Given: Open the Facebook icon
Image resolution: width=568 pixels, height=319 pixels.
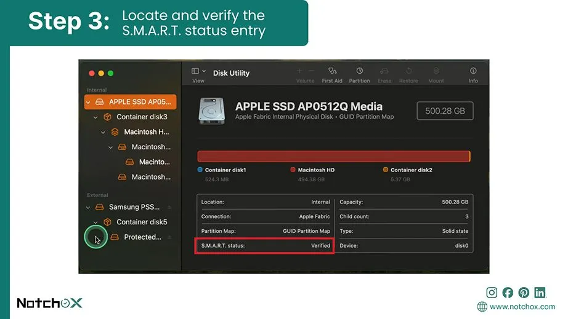Looking at the screenshot, I should (508, 293).
